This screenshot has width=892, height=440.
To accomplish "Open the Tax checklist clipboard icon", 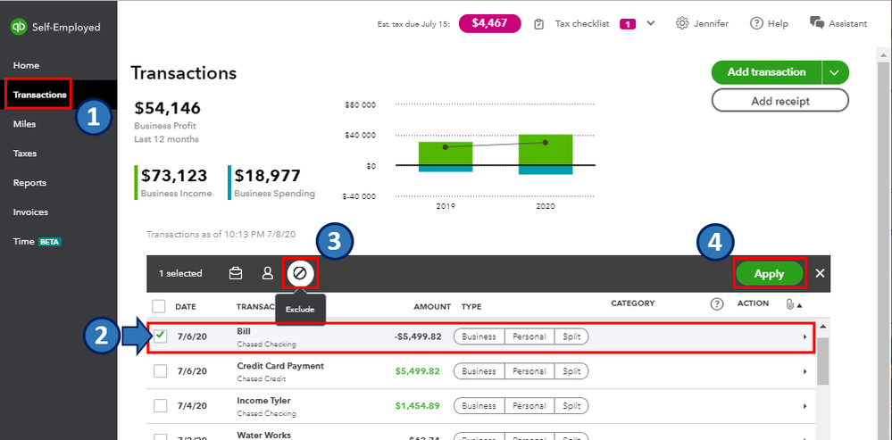I will pyautogui.click(x=539, y=24).
